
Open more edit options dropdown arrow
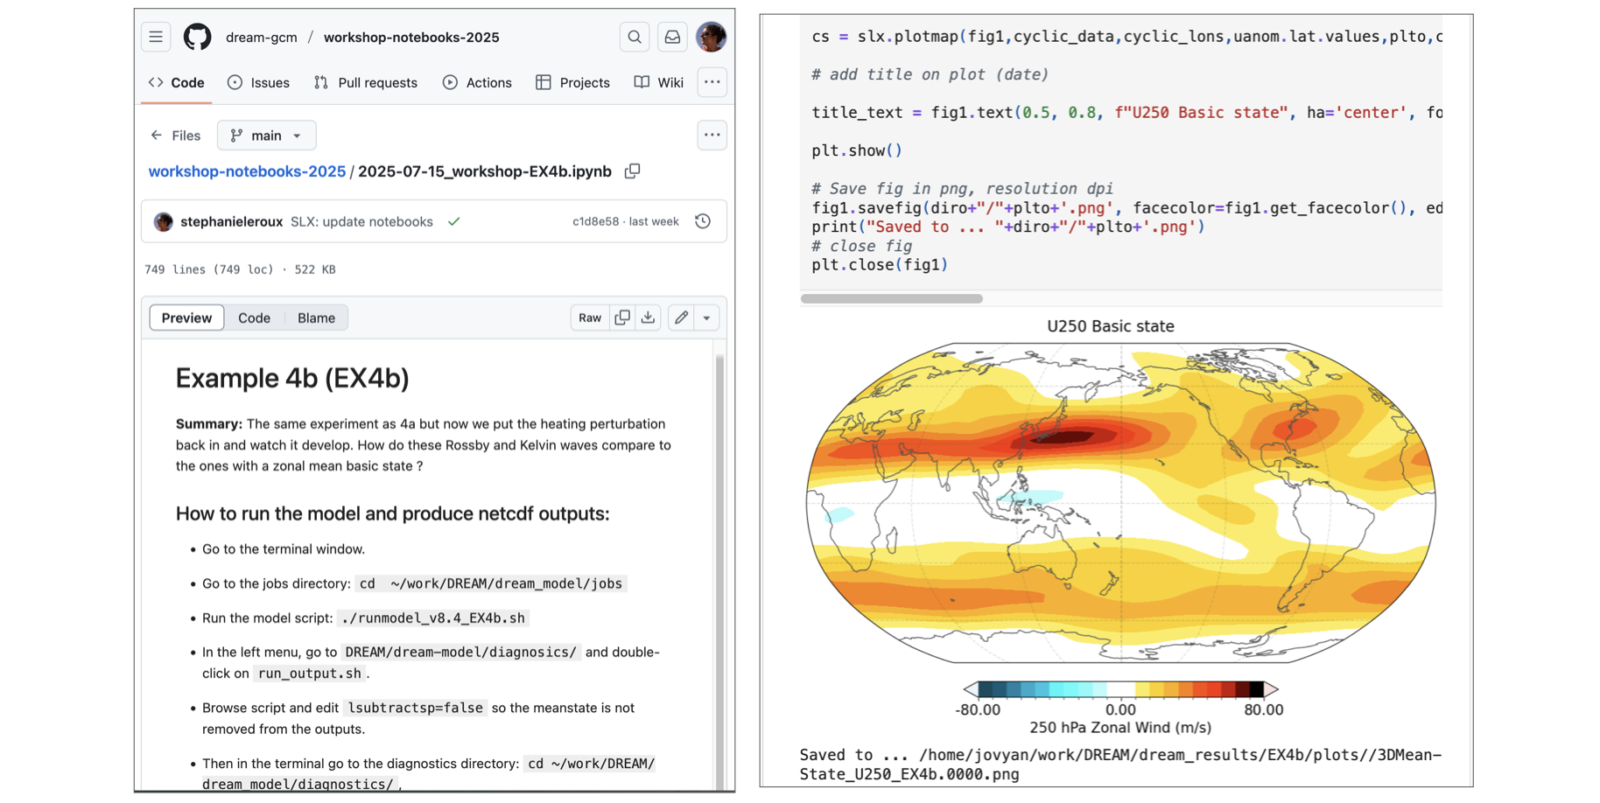click(x=706, y=318)
